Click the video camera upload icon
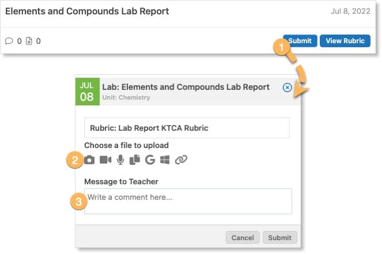The width and height of the screenshot is (382, 254). click(x=105, y=160)
